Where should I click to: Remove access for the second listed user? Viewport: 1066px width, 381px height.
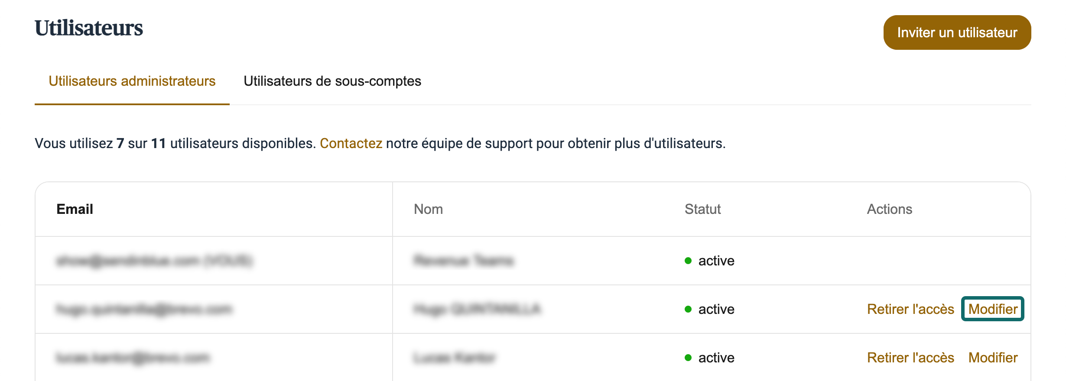pyautogui.click(x=910, y=309)
